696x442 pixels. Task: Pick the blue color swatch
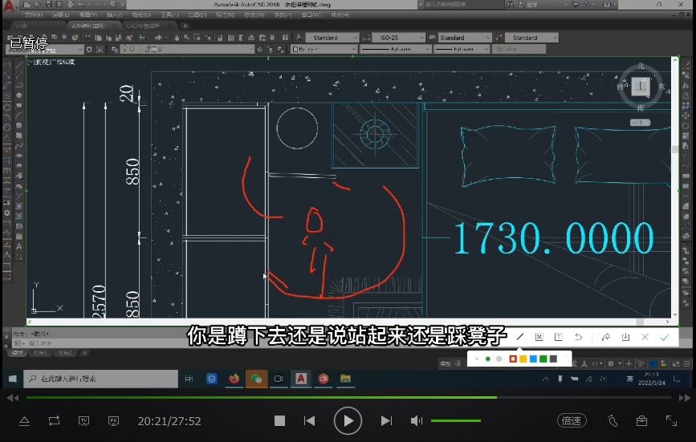[534, 359]
